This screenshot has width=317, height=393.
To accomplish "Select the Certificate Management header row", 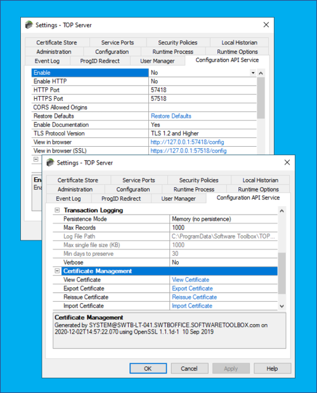I will [169, 271].
